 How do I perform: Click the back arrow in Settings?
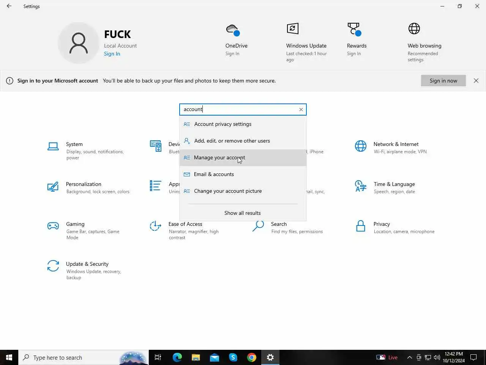pos(9,6)
